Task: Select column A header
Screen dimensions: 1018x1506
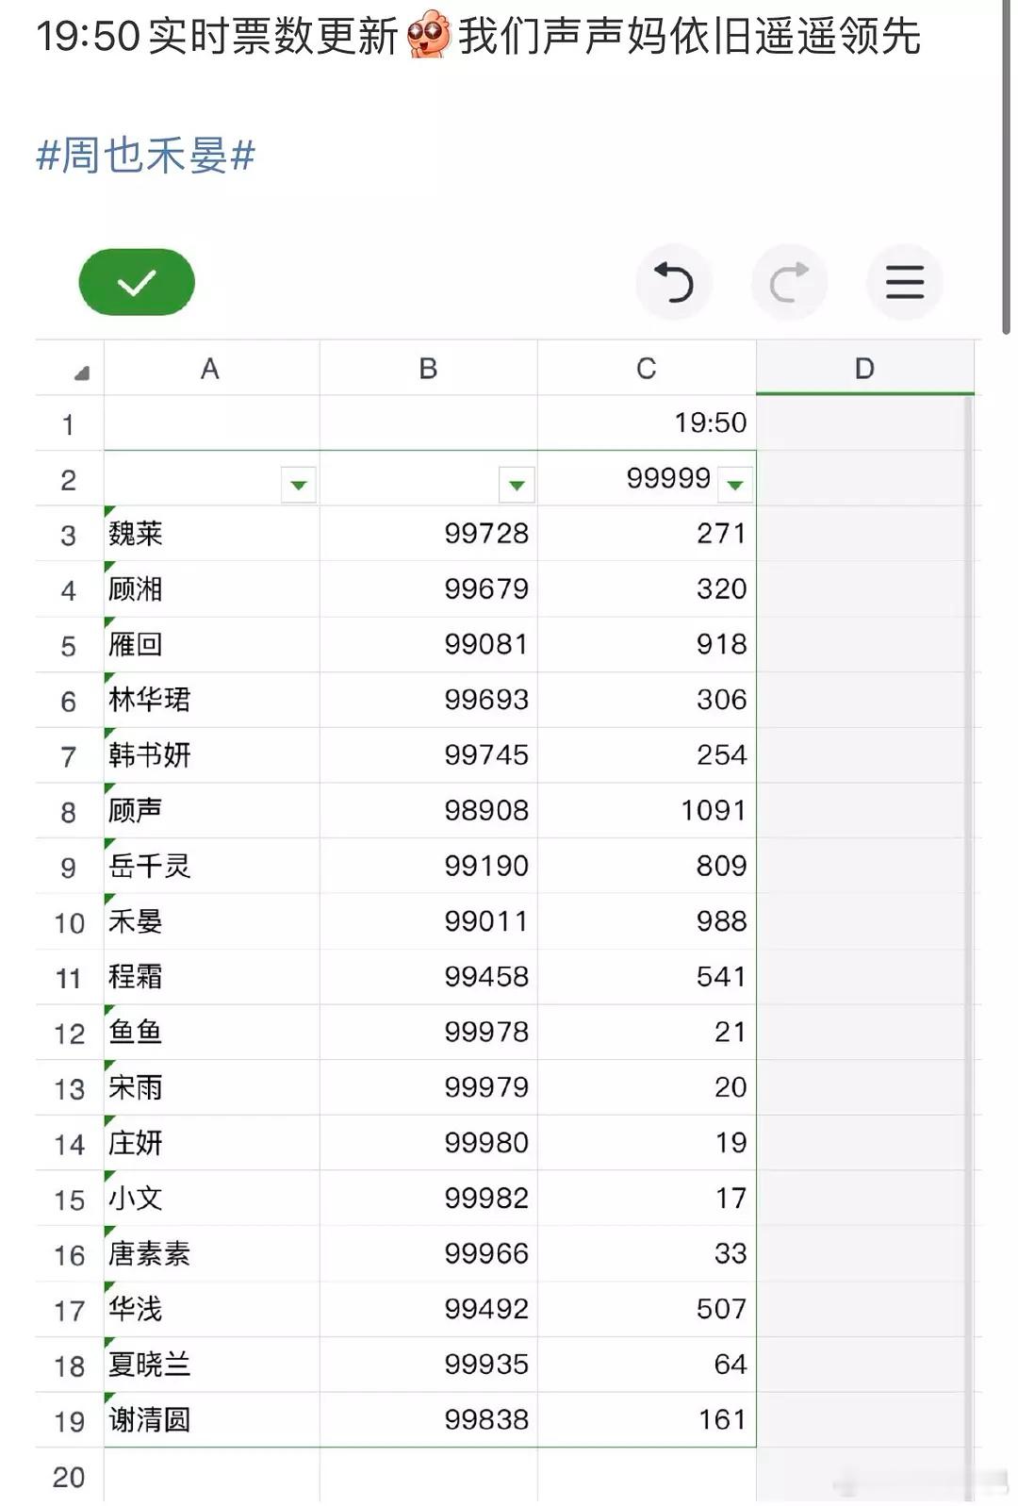Action: 211,369
